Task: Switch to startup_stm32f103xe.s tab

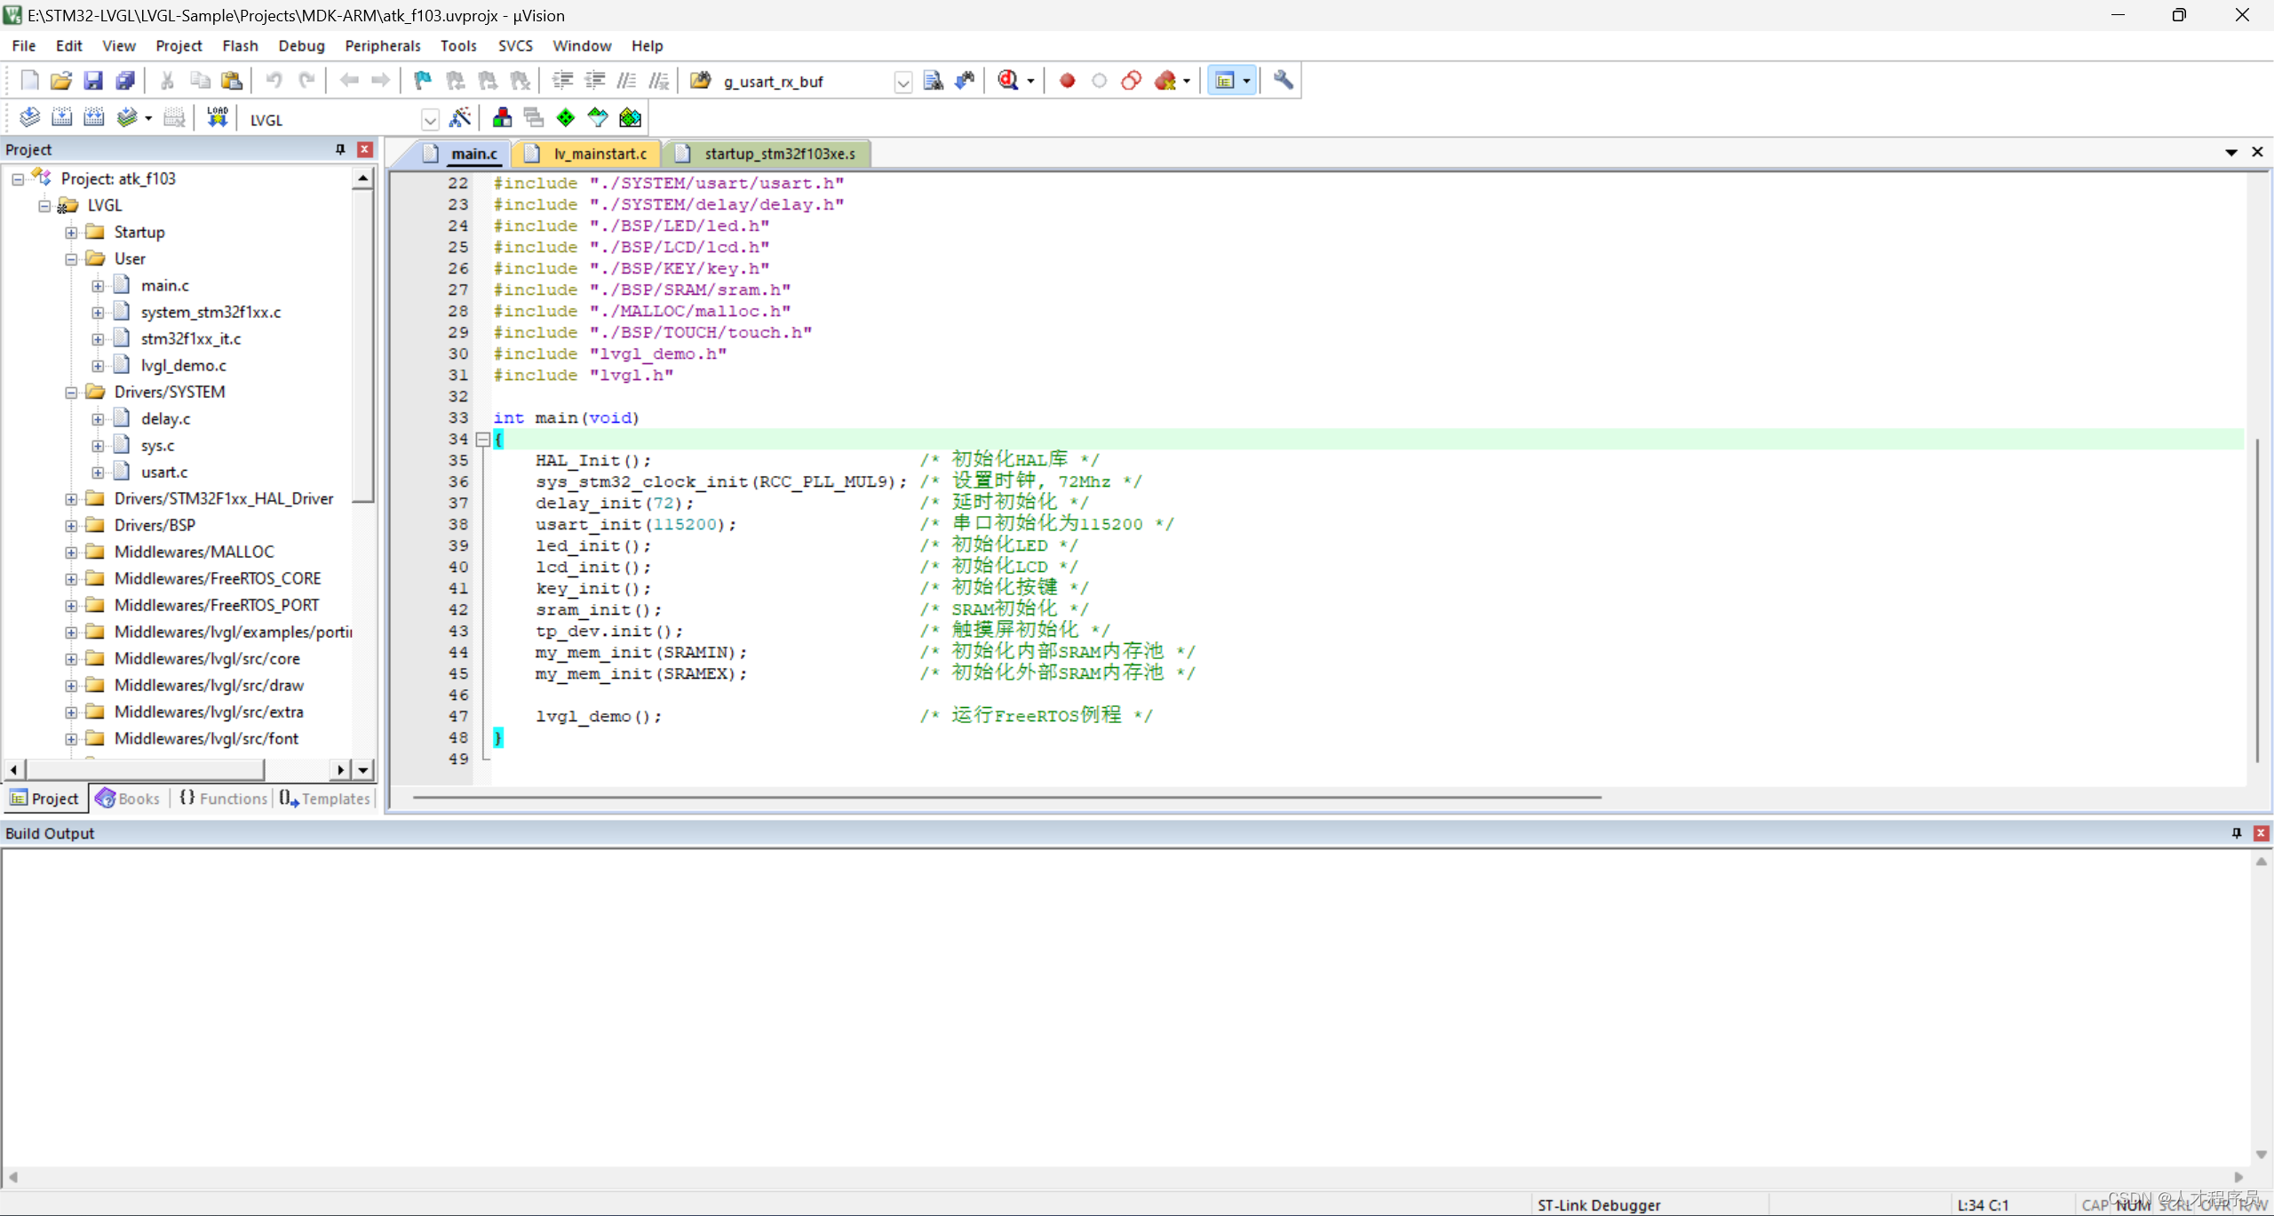Action: tap(779, 154)
